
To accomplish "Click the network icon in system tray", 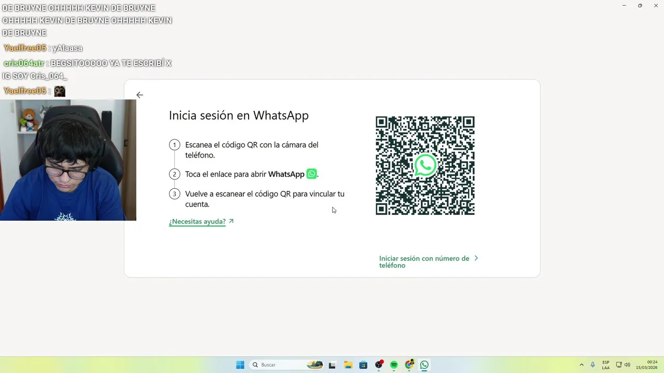I will click(x=619, y=365).
